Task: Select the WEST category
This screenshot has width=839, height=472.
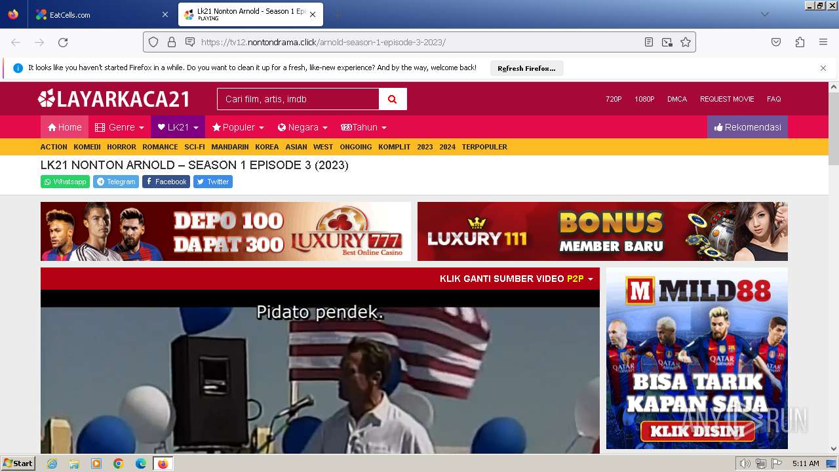Action: [x=323, y=147]
